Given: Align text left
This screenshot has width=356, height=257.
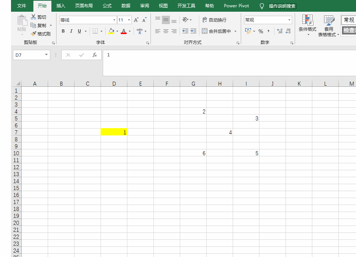Looking at the screenshot, I should tap(158, 31).
